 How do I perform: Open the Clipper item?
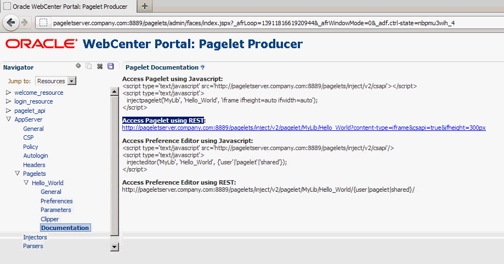50,219
